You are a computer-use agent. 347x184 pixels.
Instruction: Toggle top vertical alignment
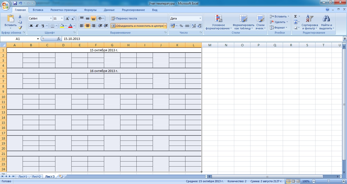point(82,18)
